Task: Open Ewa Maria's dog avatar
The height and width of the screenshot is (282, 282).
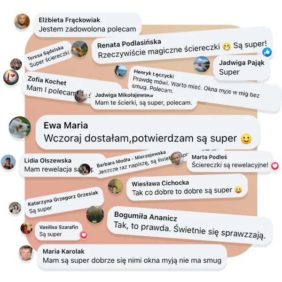Action: [20, 127]
